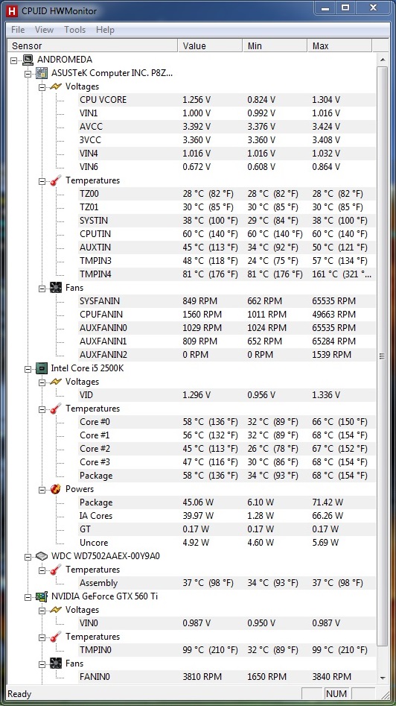This screenshot has width=396, height=706.
Task: Collapse the ASUSTeK Voltages group
Action: point(42,86)
